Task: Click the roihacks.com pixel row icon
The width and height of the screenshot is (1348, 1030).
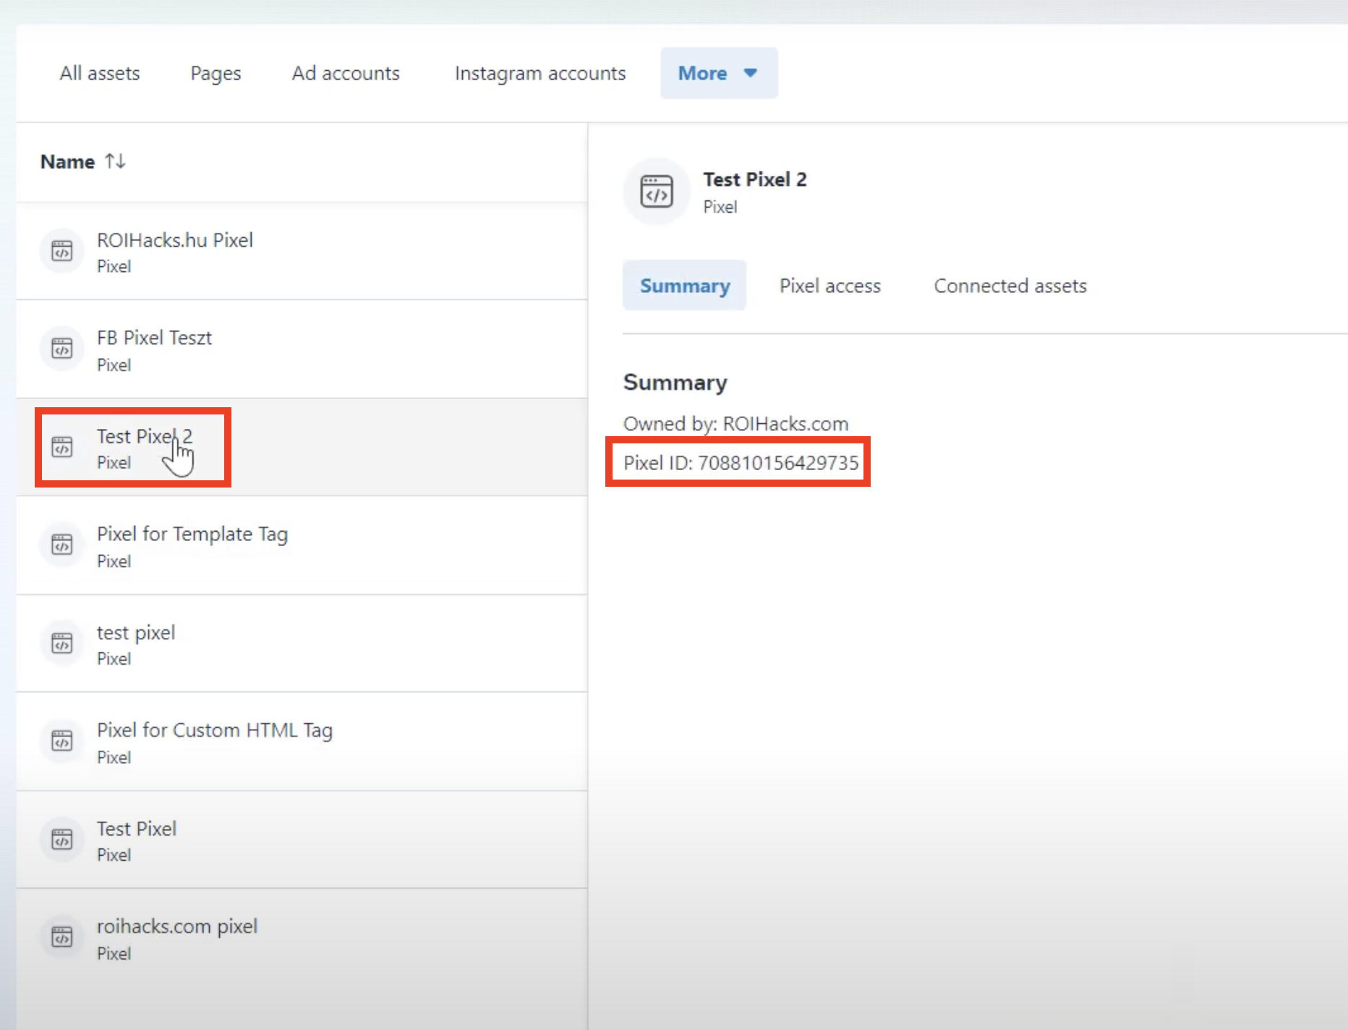Action: (62, 937)
